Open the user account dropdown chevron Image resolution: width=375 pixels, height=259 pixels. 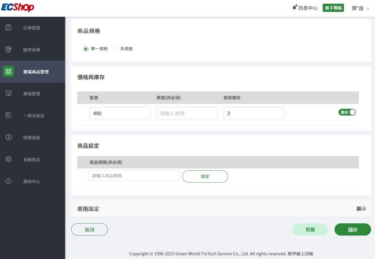368,8
